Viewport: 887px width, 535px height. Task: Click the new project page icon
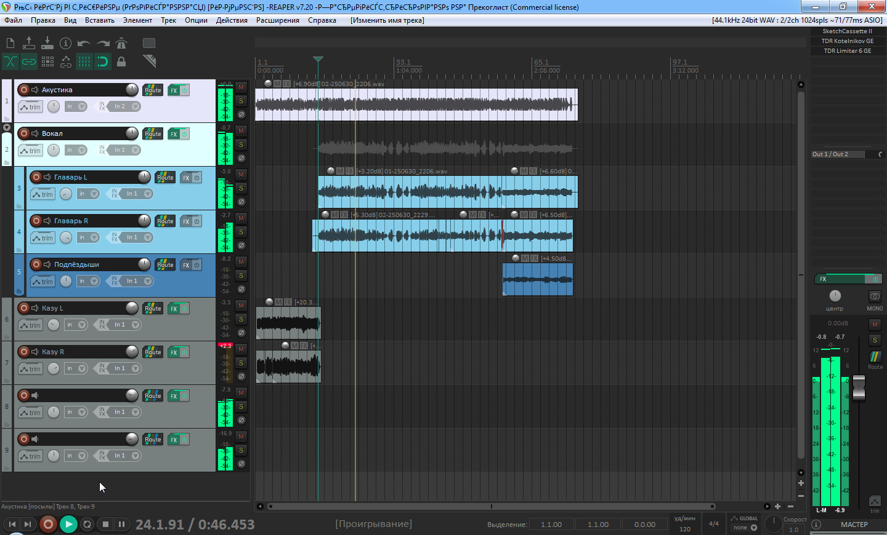pyautogui.click(x=10, y=43)
